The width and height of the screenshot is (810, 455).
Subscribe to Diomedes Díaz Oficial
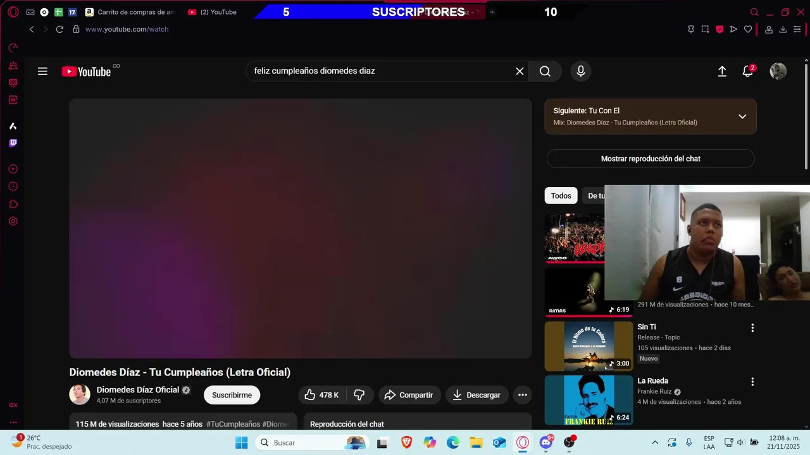point(232,395)
